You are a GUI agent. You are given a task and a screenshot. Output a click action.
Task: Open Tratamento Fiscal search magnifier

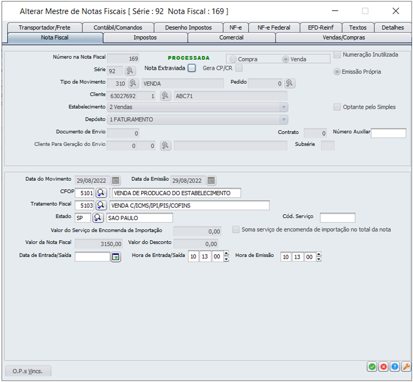[101, 205]
